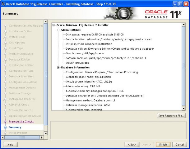This screenshot has height=149, width=190.
Task: Click 'Global settings' label in tree
Action: [x=71, y=30]
